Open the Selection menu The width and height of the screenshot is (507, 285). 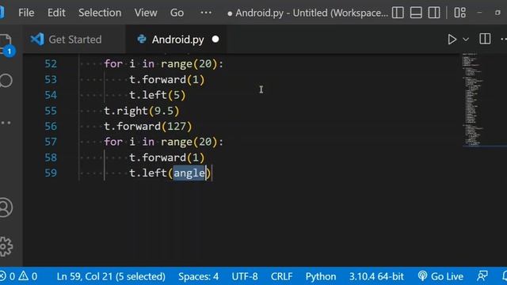100,13
